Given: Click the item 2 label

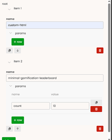Looking at the screenshot, I should tap(18, 61).
